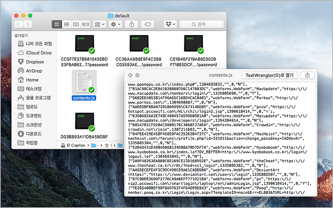Open 작업중 folder in sidebar
Viewport: 333px width, 208px height.
pos(28,143)
